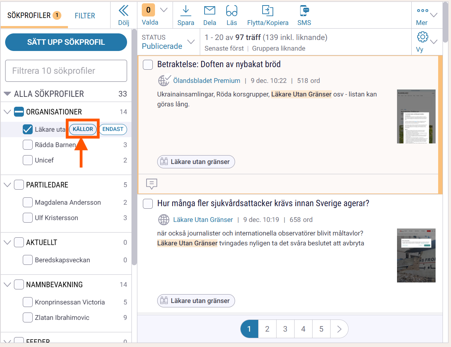Click second article's Läkare utan gränser tag
The image size is (451, 347).
(x=196, y=301)
